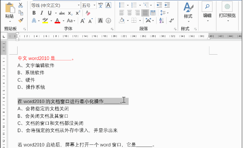244x148 pixels.
Task: Open highlight color dropdown arrow
Action: [x=51, y=21]
